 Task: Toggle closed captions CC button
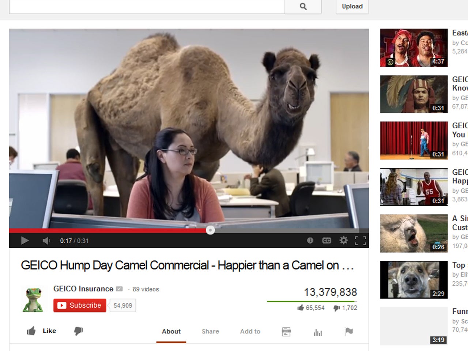[x=327, y=241]
